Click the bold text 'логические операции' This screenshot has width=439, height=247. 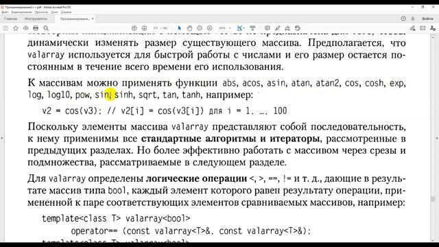click(x=196, y=178)
